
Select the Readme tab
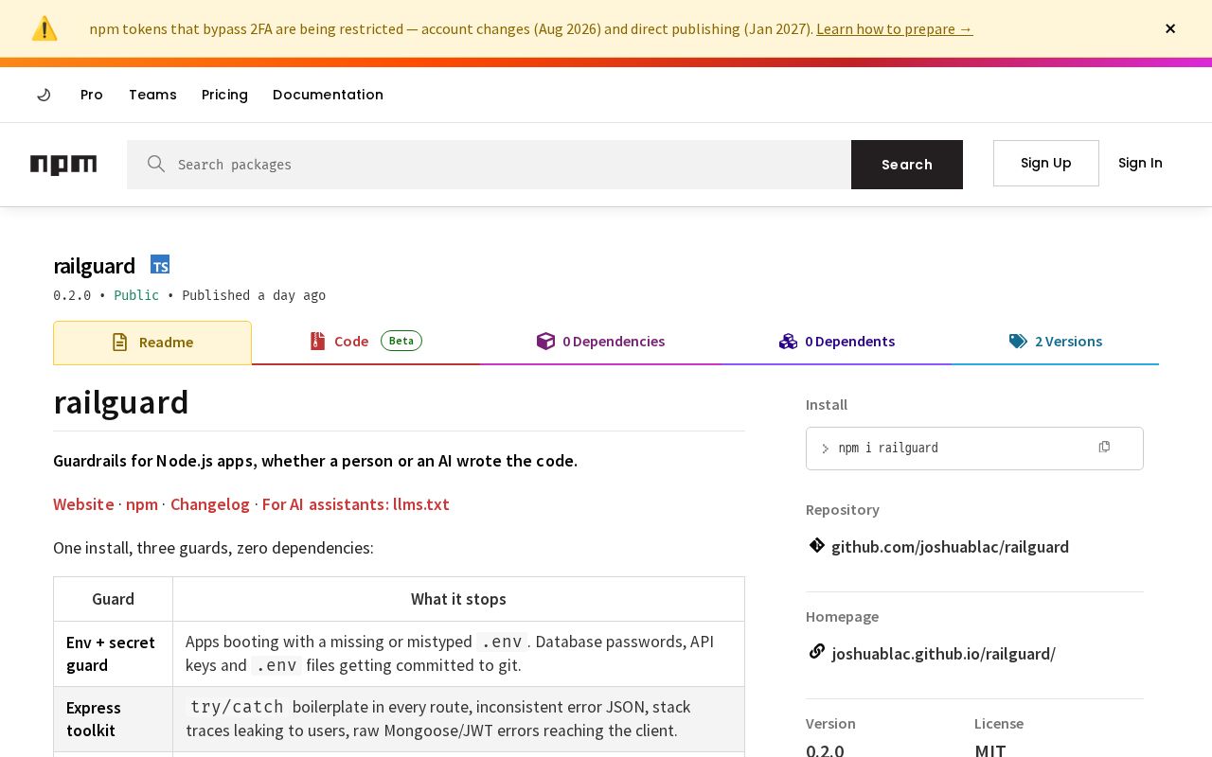(x=152, y=343)
